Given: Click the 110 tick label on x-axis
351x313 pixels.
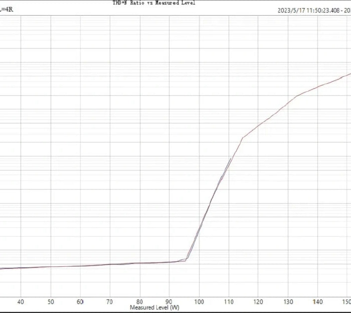Looking at the screenshot, I should tap(229, 302).
